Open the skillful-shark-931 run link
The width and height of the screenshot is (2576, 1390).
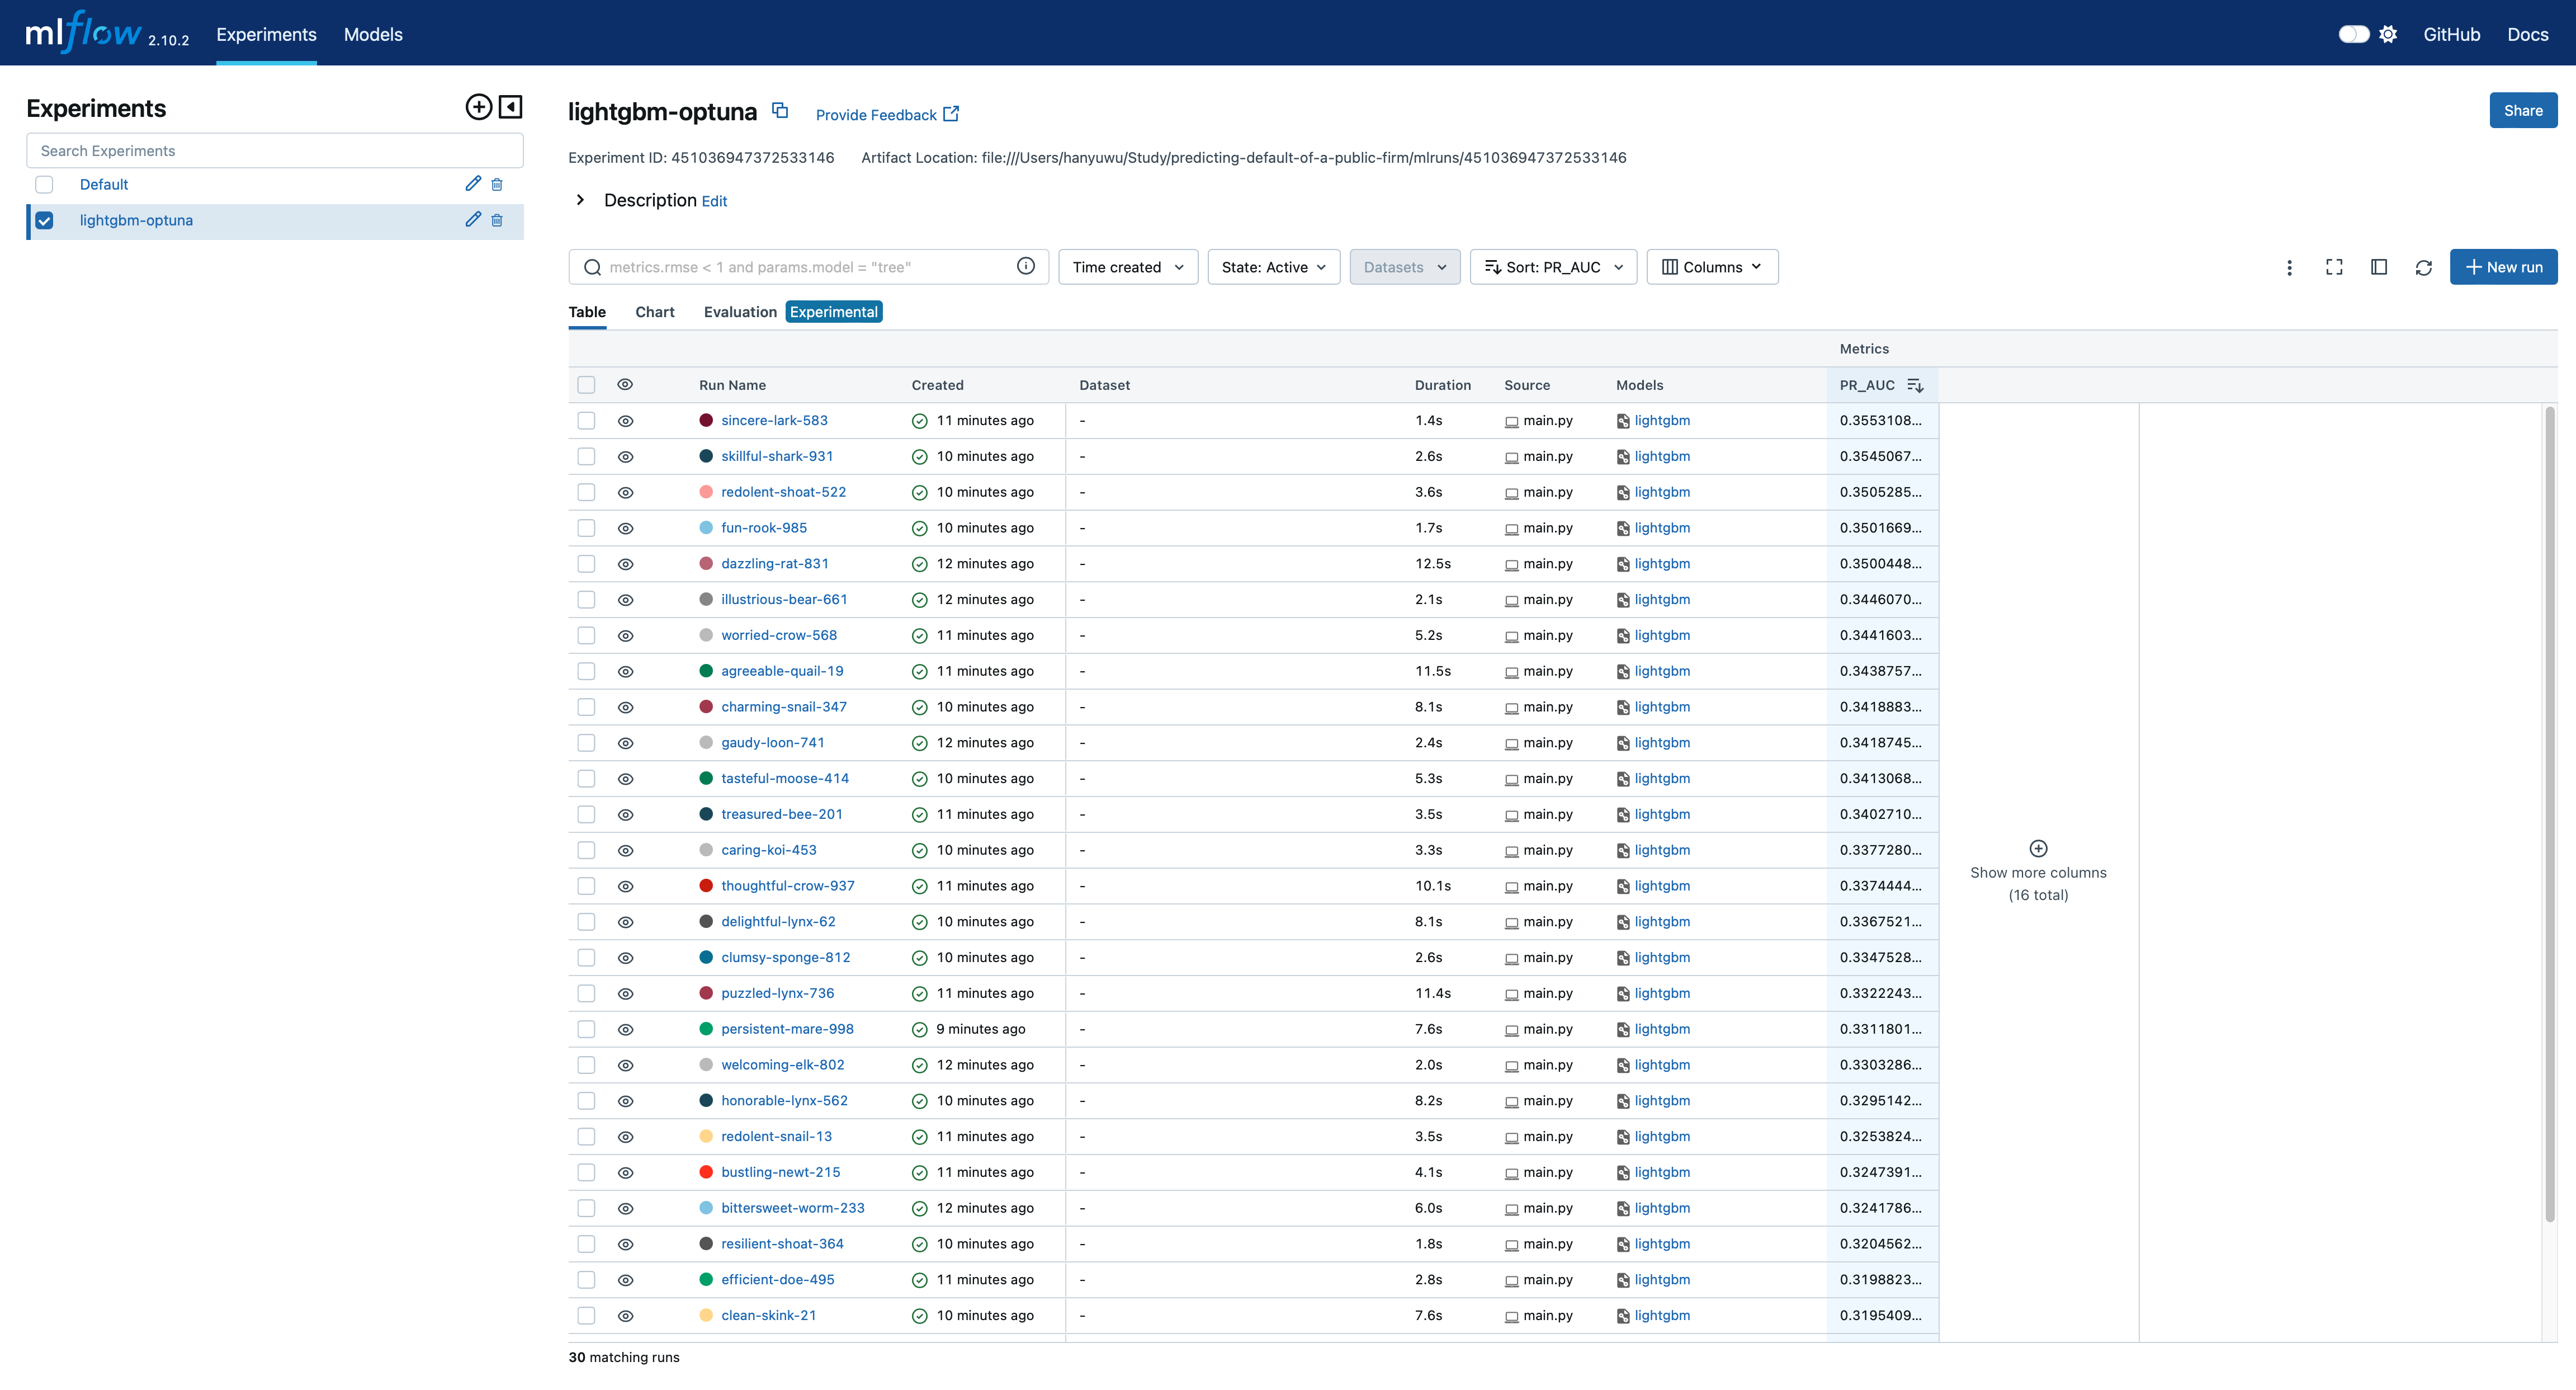776,456
